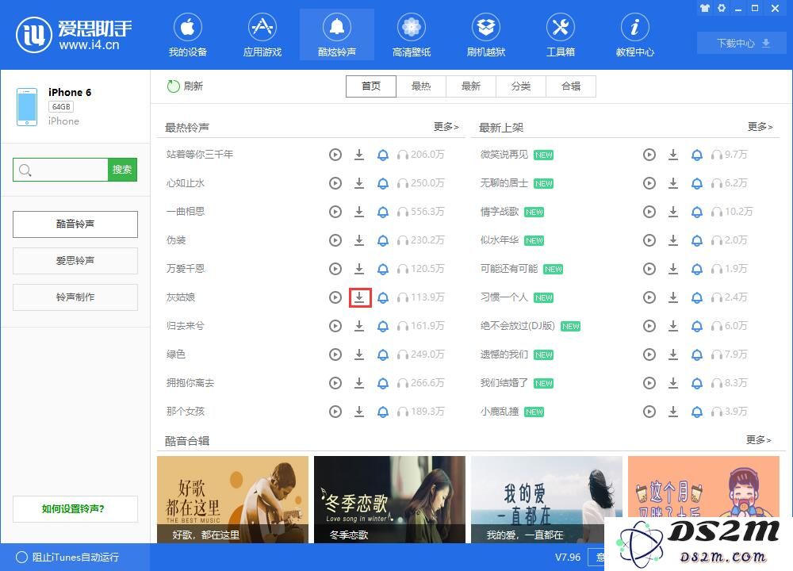This screenshot has height=571, width=793.
Task: Switch to the 分类 tab
Action: (521, 86)
